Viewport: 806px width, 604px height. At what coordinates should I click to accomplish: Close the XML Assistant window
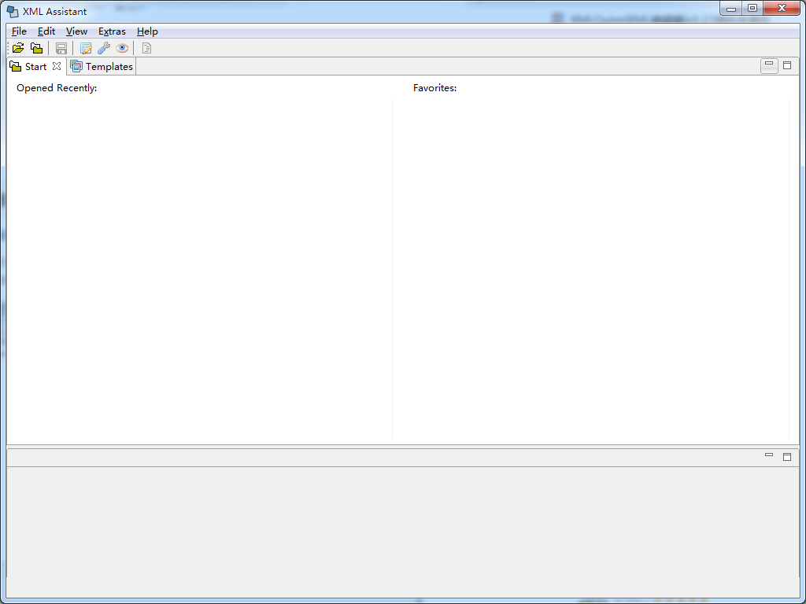point(782,9)
